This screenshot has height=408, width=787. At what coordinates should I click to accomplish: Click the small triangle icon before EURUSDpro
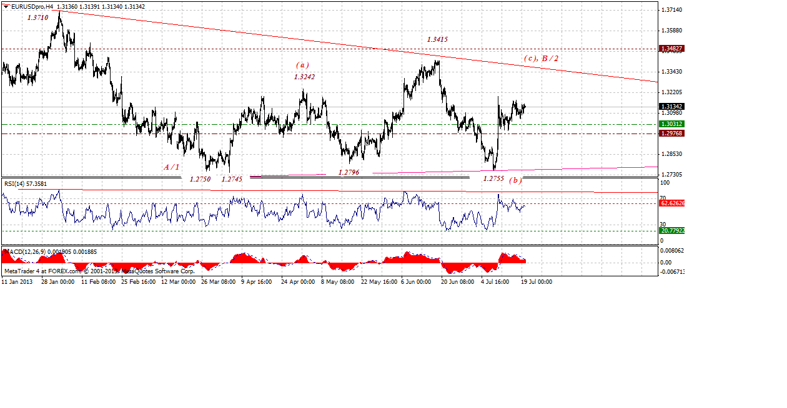(x=6, y=6)
